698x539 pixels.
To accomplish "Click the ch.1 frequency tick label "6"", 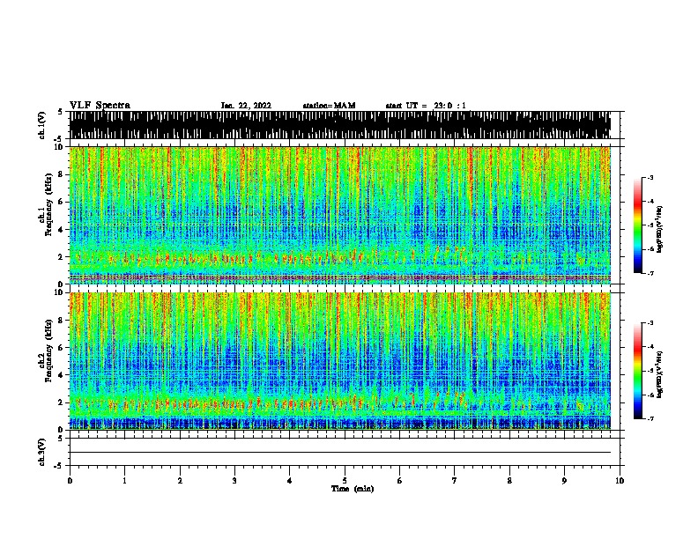I will coord(62,202).
